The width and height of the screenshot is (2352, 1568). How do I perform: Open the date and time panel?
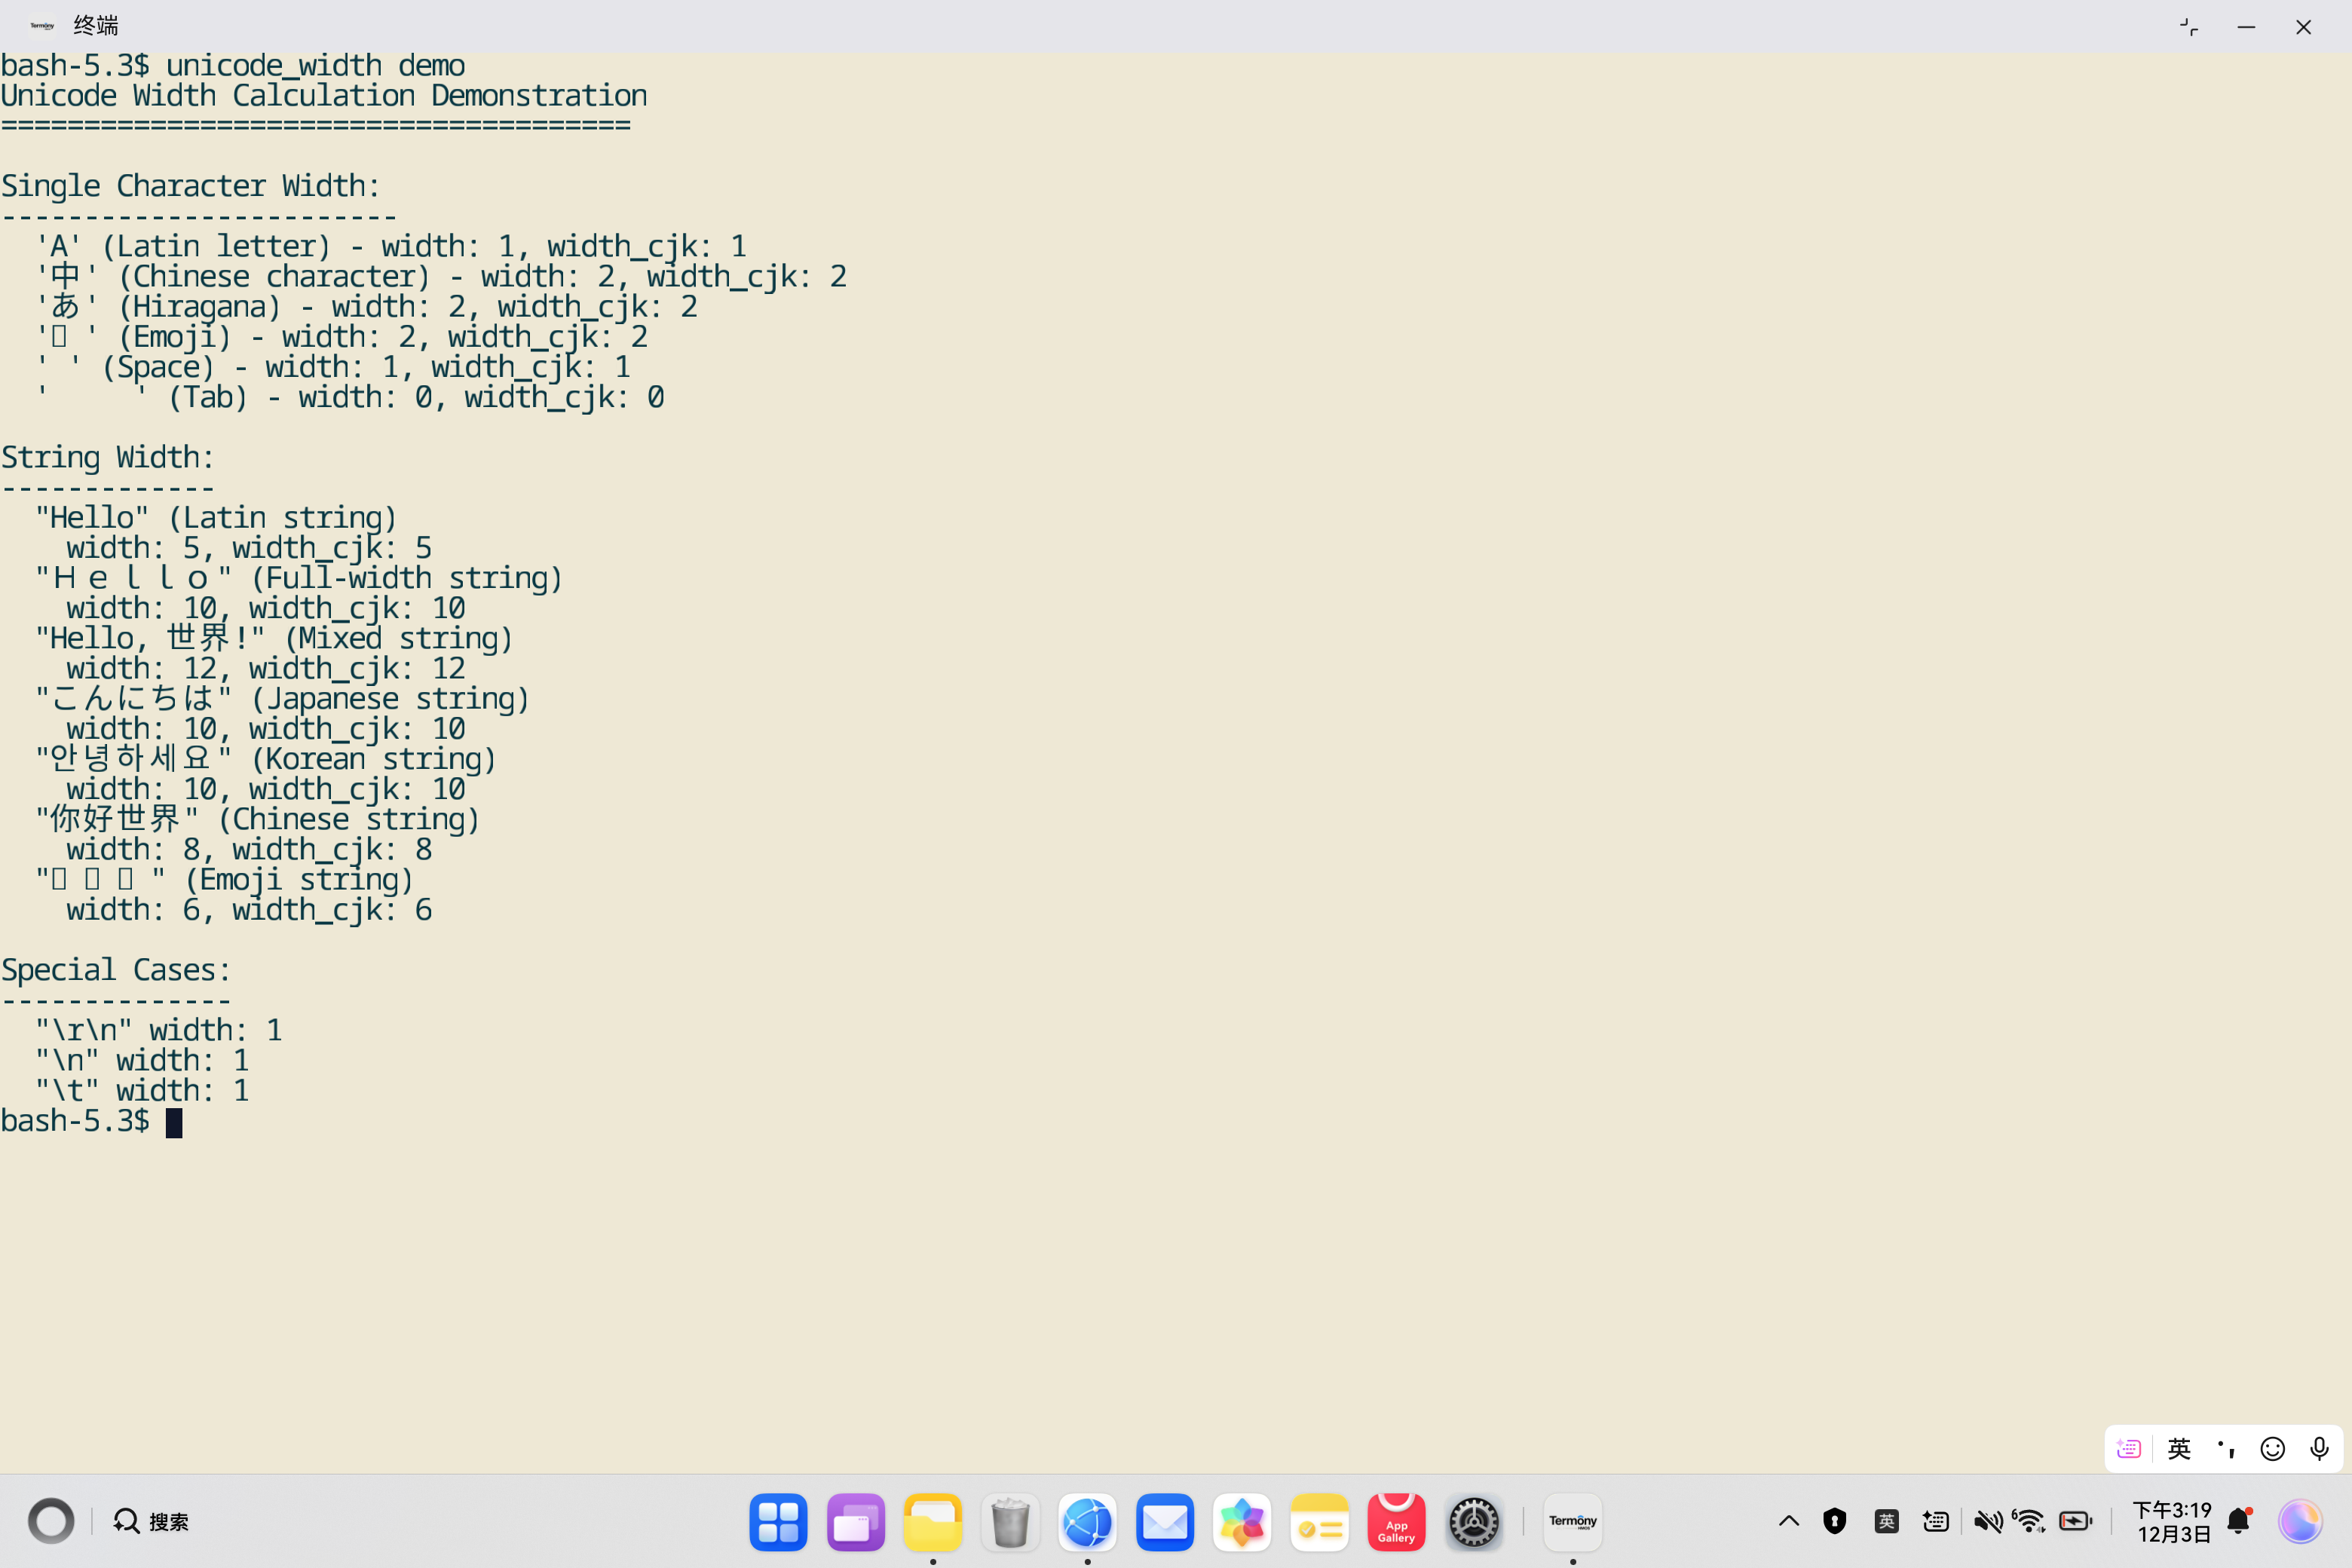click(x=2172, y=1521)
